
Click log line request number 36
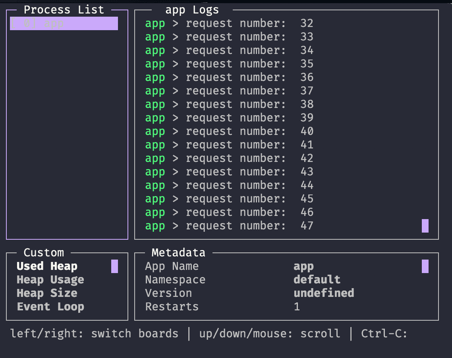click(229, 77)
